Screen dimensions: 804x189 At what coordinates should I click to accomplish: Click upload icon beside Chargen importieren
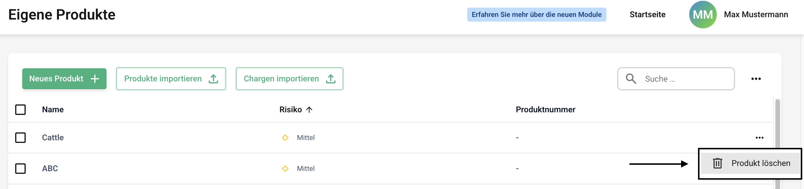click(x=331, y=79)
